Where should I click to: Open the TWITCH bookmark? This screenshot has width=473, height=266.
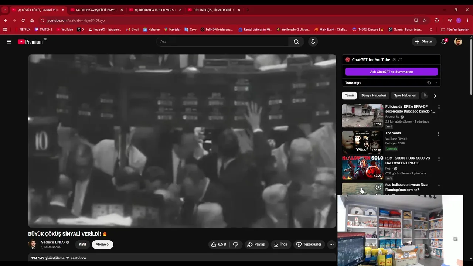tap(43, 30)
